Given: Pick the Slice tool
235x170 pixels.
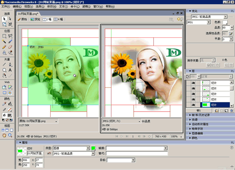Looking at the screenshot, I should coord(10,87).
